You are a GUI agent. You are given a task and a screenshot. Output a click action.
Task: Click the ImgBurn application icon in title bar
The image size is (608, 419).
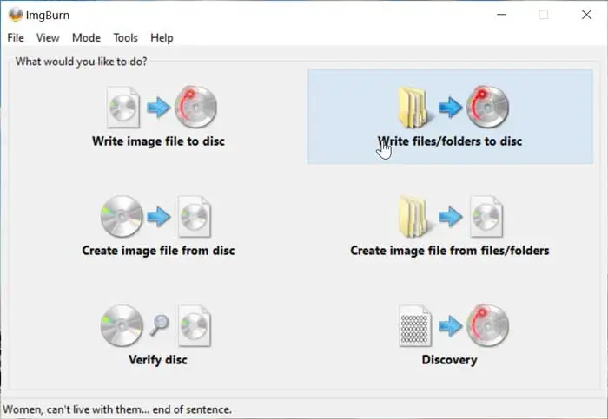[15, 15]
